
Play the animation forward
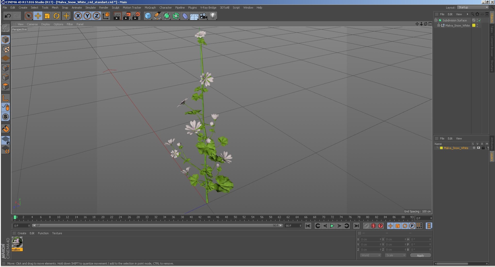click(332, 226)
